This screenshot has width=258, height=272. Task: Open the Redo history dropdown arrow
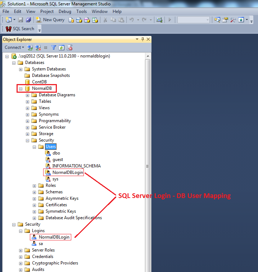point(151,20)
